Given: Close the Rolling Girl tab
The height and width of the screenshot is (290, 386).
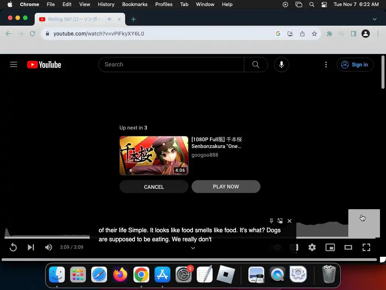Looking at the screenshot, I should [119, 19].
